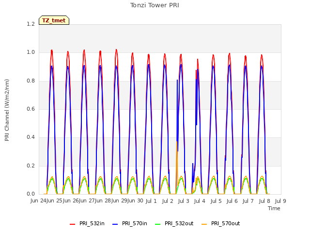The width and height of the screenshot is (310, 233).
Task: Click the red PRI_532in legend swatch
Action: (x=72, y=224)
